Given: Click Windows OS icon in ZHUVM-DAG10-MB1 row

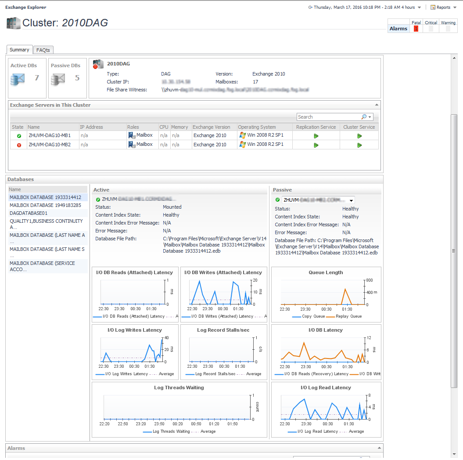Looking at the screenshot, I should click(x=242, y=135).
